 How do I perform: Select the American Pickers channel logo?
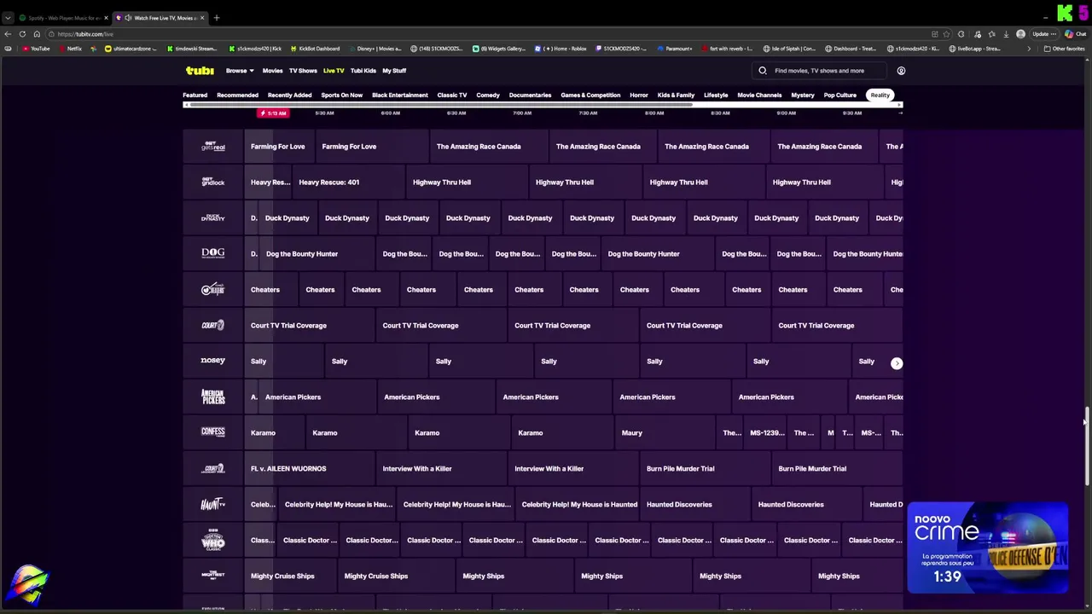point(213,397)
